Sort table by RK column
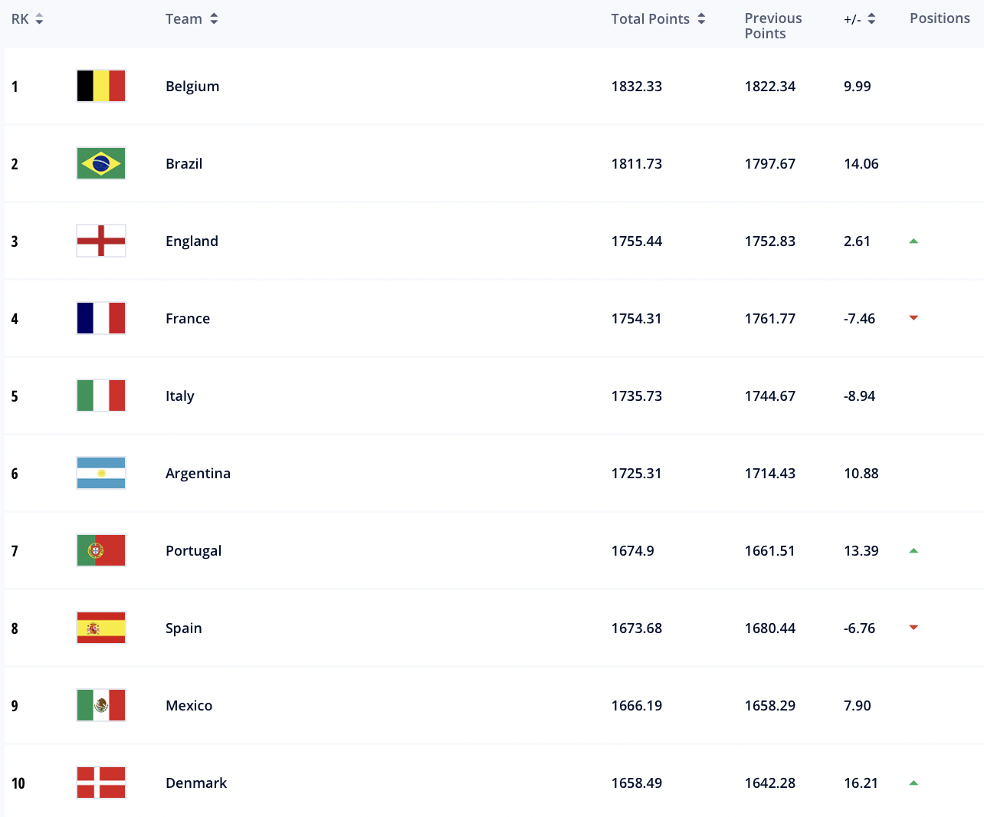This screenshot has width=984, height=817. point(28,19)
